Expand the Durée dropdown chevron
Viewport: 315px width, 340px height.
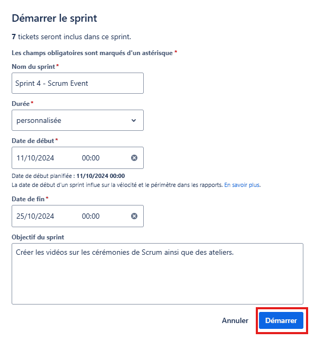pyautogui.click(x=134, y=120)
